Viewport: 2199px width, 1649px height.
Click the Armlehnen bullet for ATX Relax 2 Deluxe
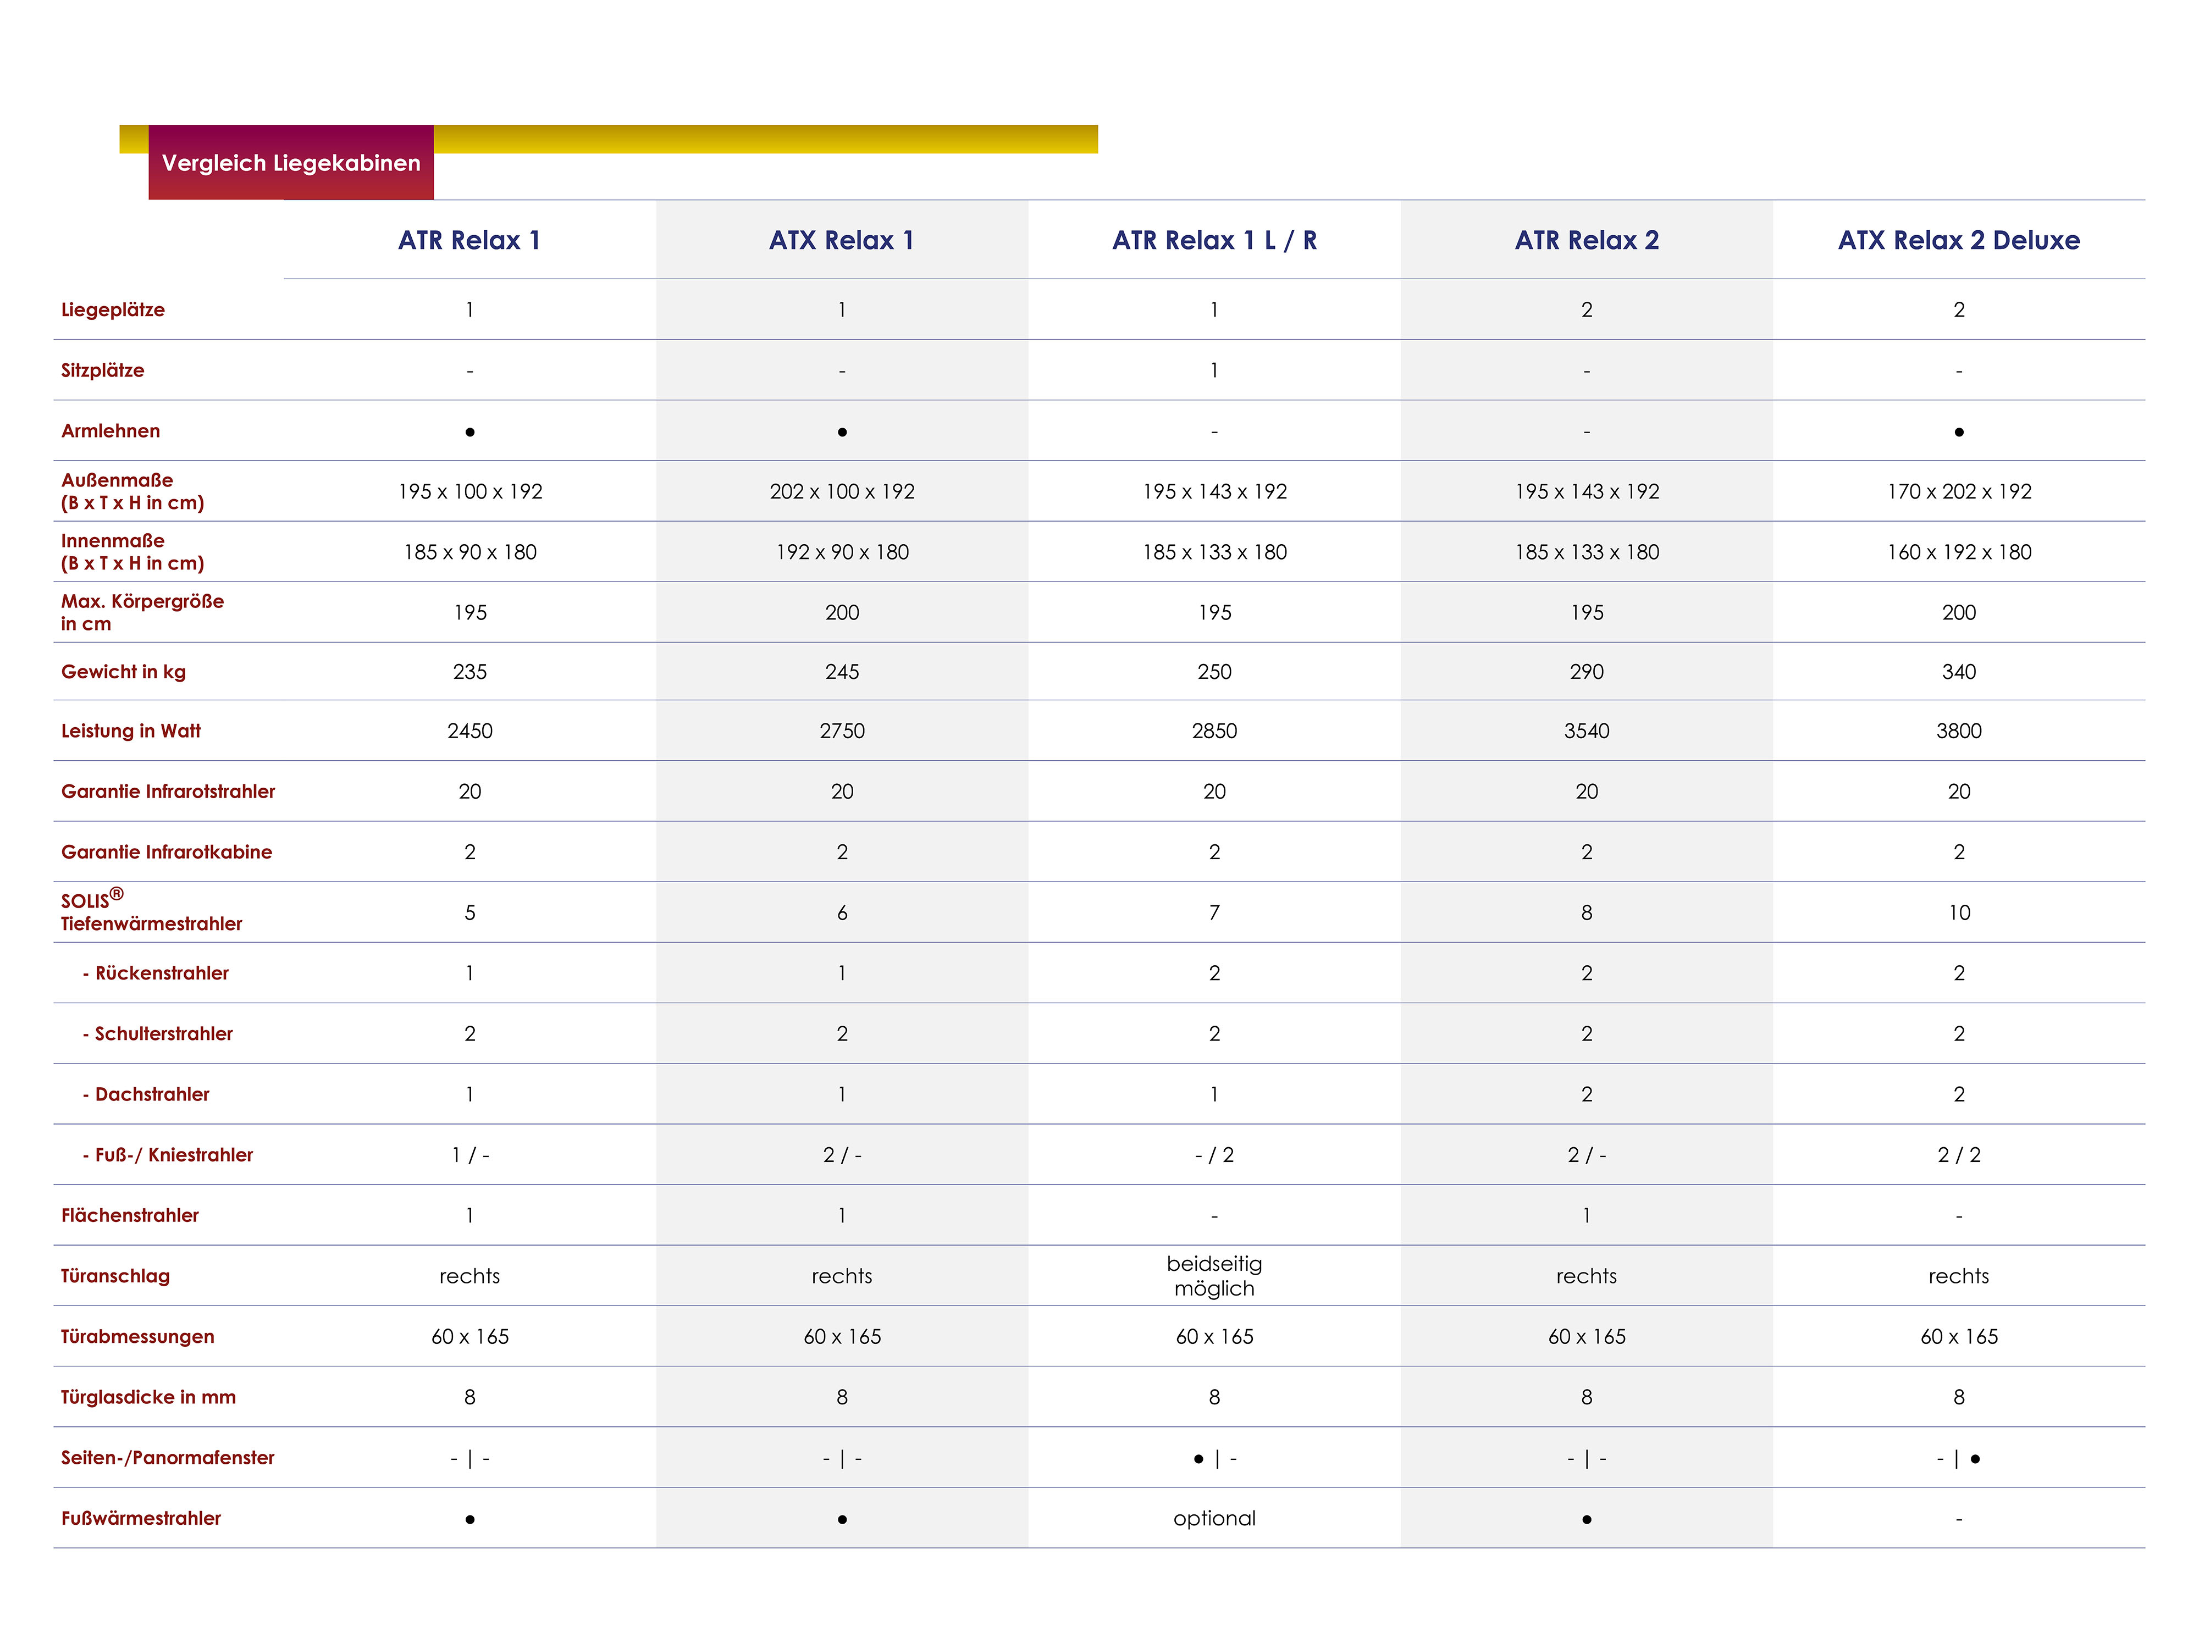[1958, 433]
